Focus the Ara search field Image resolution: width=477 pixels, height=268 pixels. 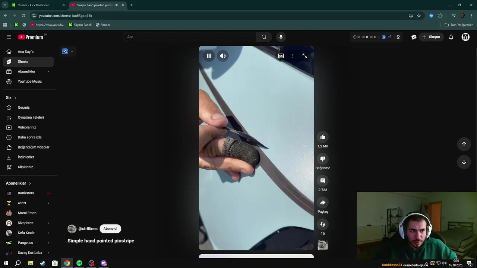[x=190, y=37]
